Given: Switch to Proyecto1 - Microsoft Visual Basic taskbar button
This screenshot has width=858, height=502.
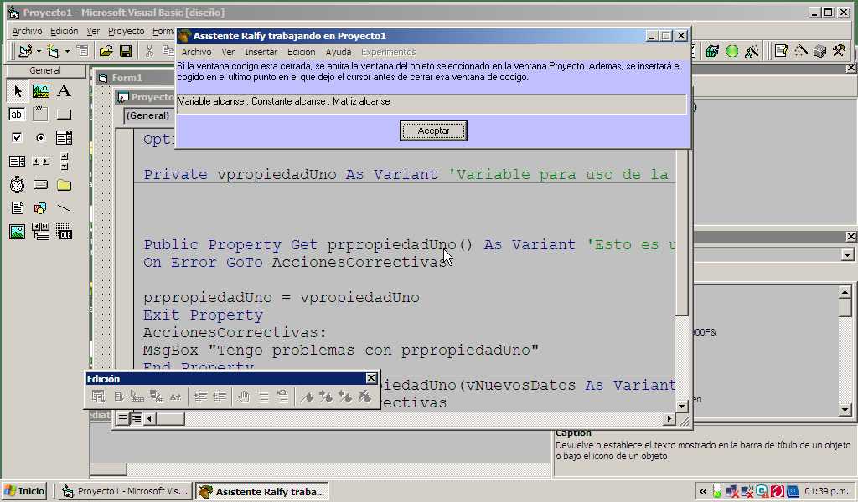Looking at the screenshot, I should (x=126, y=491).
